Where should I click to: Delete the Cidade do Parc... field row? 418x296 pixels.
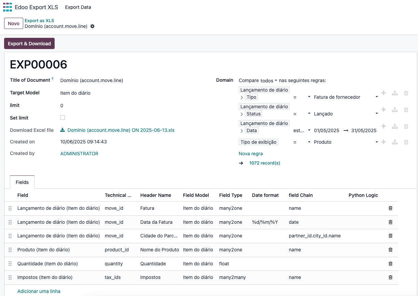coord(390,236)
